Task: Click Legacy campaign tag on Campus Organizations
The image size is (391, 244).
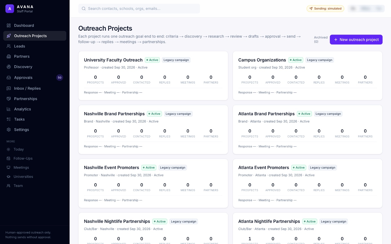Action: [319, 60]
